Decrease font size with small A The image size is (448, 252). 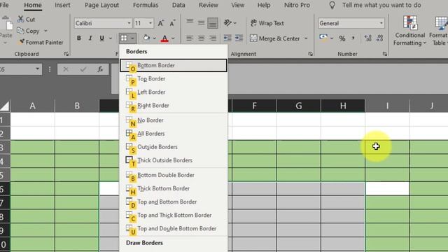pos(172,23)
